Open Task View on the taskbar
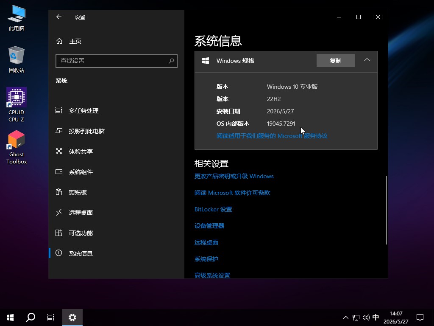This screenshot has height=326, width=434. click(x=51, y=318)
